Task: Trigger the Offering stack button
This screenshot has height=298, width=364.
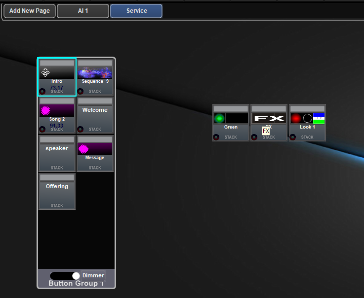Action: click(x=57, y=191)
